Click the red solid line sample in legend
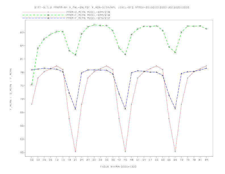Screen dimensions: 225x174 pos(44,12)
